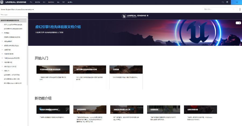Expand 内容示例 in the sidebar tree
This screenshot has width=242, height=126.
click(2, 71)
